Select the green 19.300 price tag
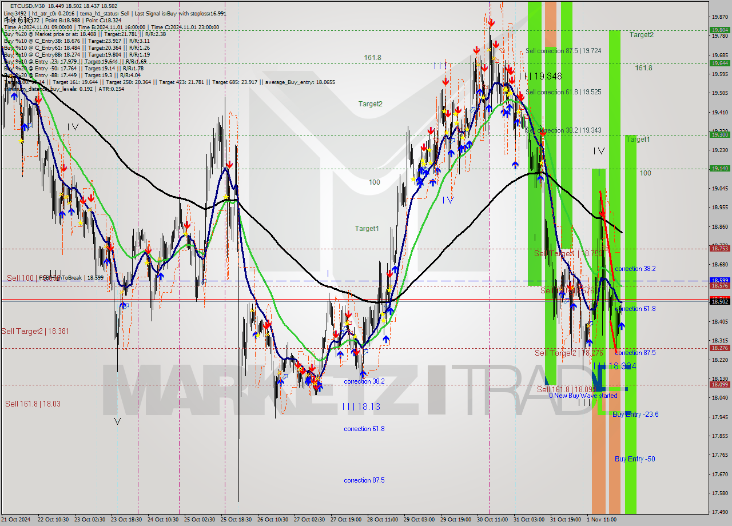 point(719,135)
